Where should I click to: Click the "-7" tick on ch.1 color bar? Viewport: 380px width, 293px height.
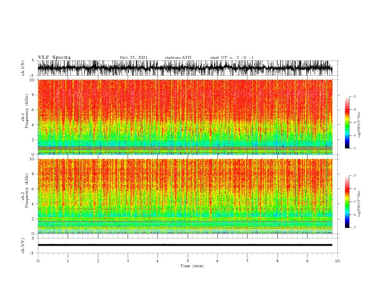[x=354, y=148]
